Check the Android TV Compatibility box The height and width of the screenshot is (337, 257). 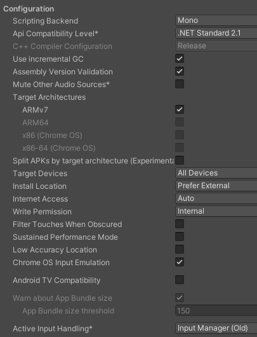pyautogui.click(x=180, y=280)
